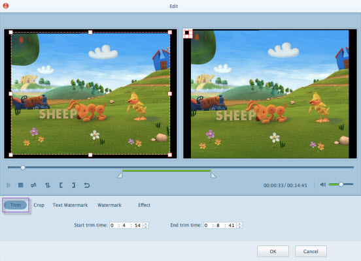Open the Effect tab
Image resolution: width=361 pixels, height=261 pixels.
click(x=144, y=205)
